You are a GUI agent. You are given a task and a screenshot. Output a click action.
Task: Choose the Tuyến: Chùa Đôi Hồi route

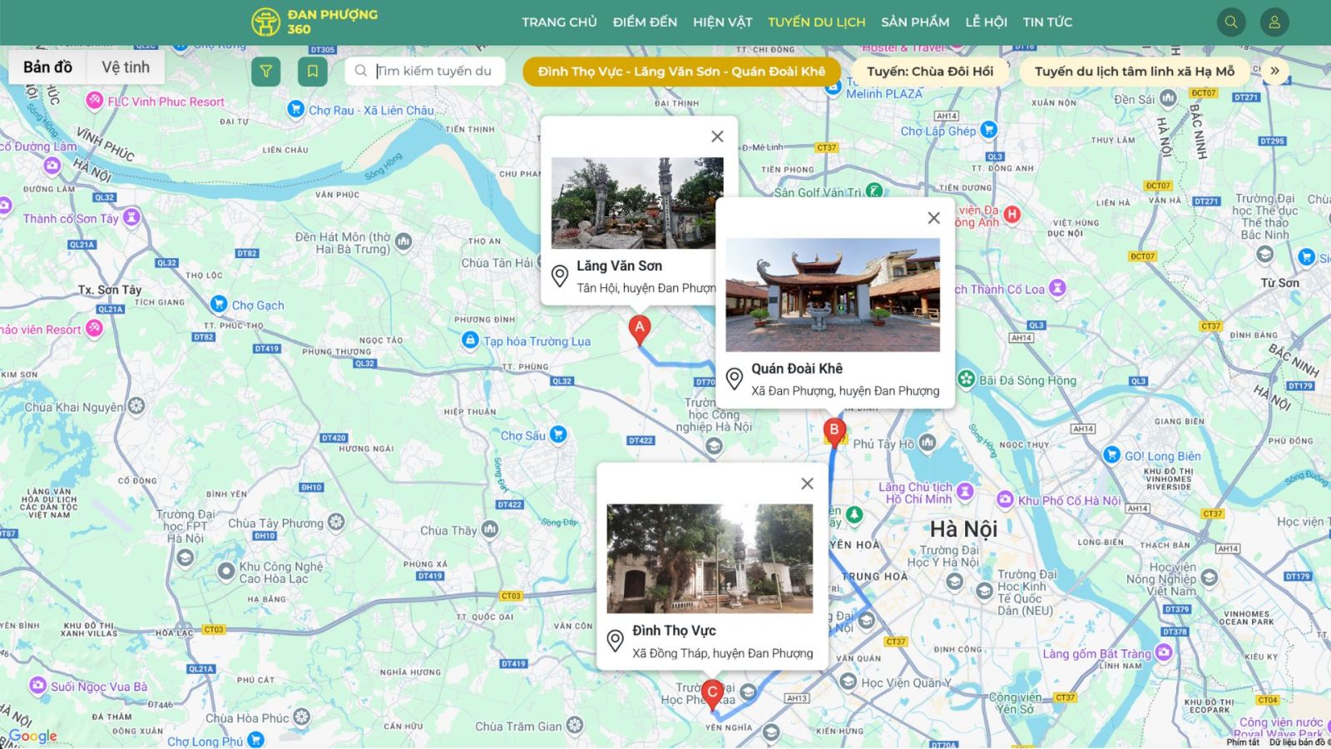[930, 72]
